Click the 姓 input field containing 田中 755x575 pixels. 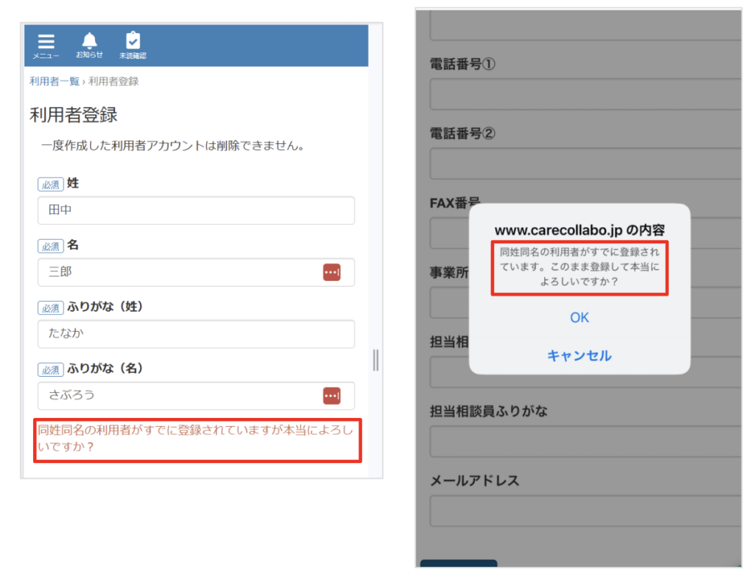196,210
